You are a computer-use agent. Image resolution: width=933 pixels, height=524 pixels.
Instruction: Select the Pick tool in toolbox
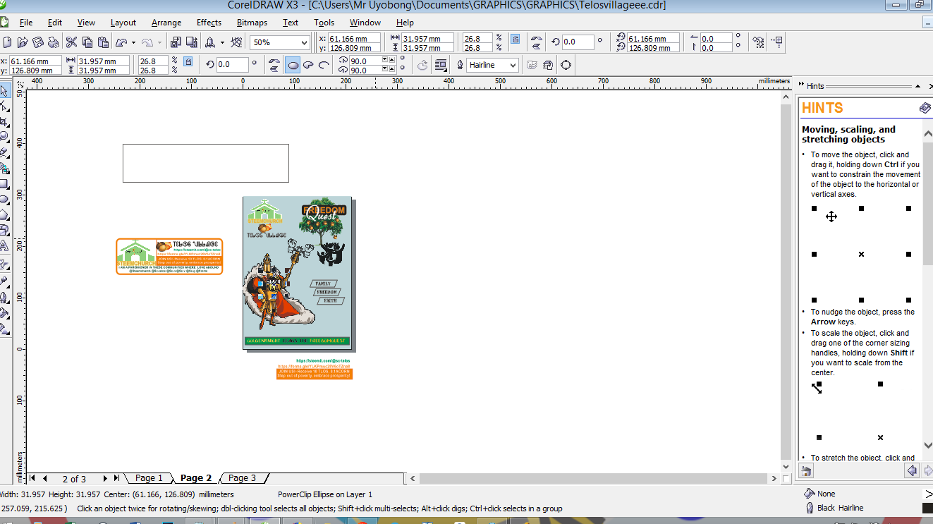coord(5,91)
